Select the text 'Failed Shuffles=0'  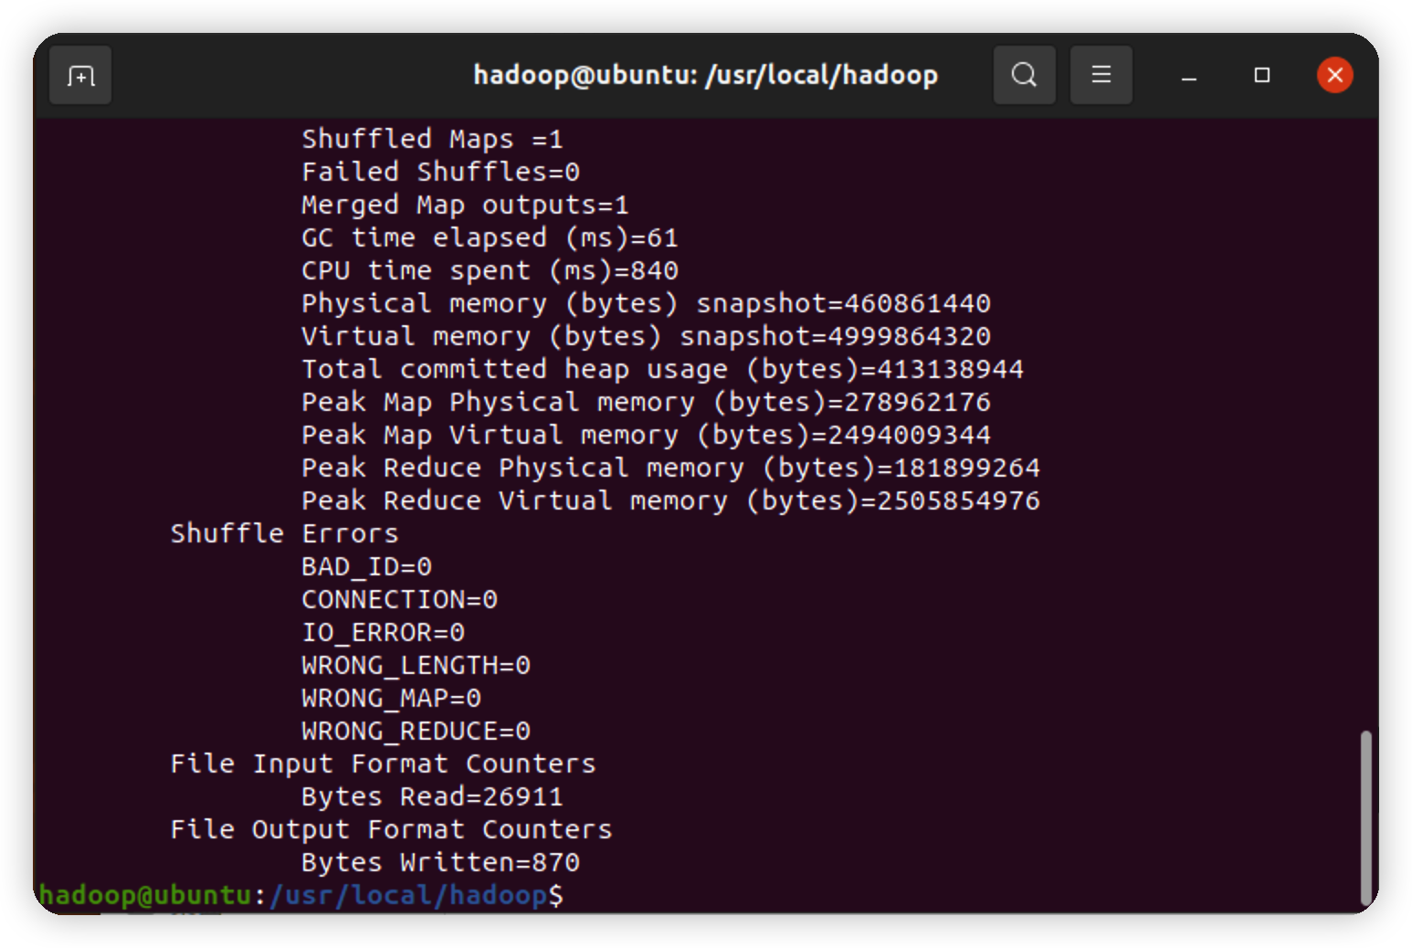(x=440, y=172)
